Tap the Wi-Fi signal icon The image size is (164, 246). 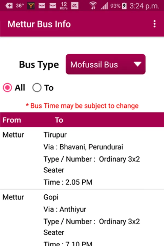(93, 5)
